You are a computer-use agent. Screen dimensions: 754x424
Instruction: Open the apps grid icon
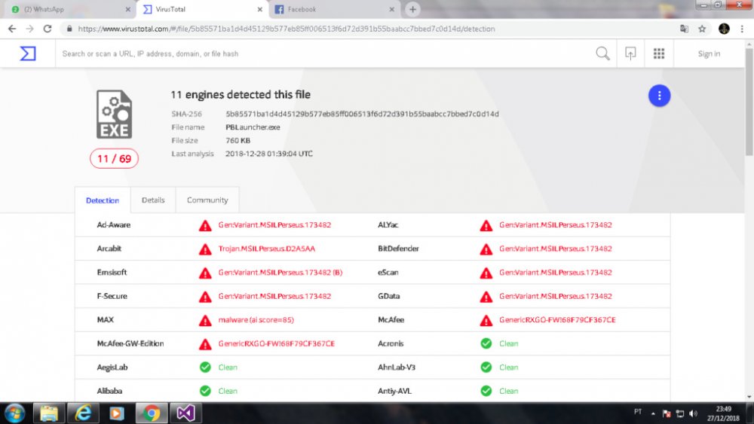[659, 53]
